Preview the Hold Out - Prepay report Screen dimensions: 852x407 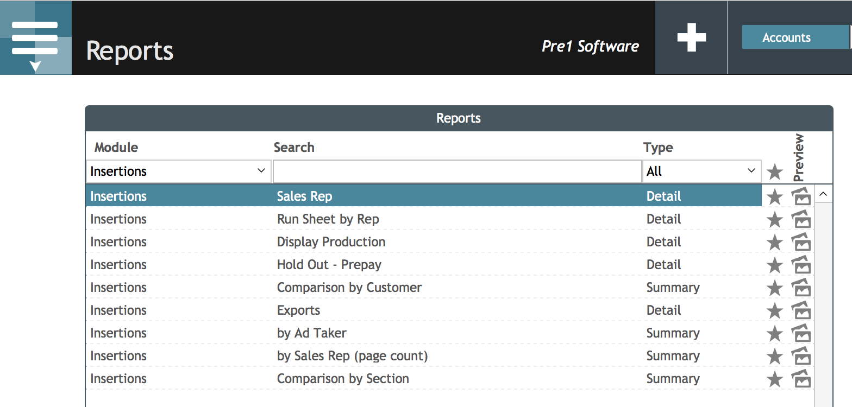point(801,265)
